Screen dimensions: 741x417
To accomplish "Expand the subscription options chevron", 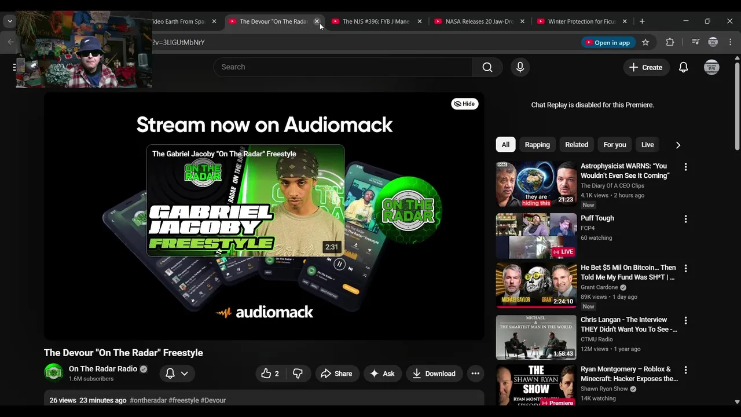I will point(185,374).
